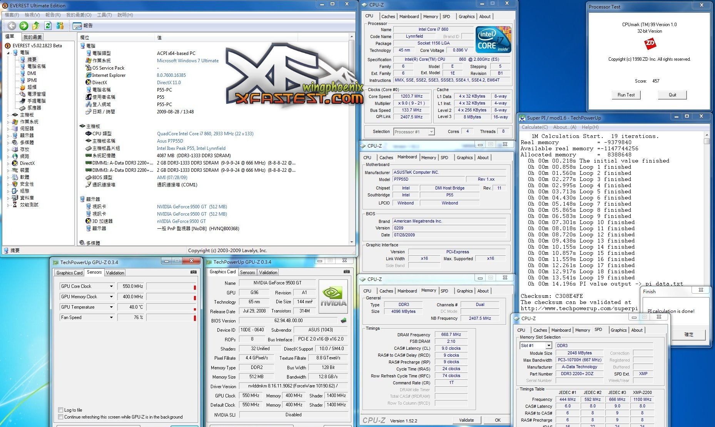
Task: Enable the Log to file checkbox
Action: coord(60,410)
